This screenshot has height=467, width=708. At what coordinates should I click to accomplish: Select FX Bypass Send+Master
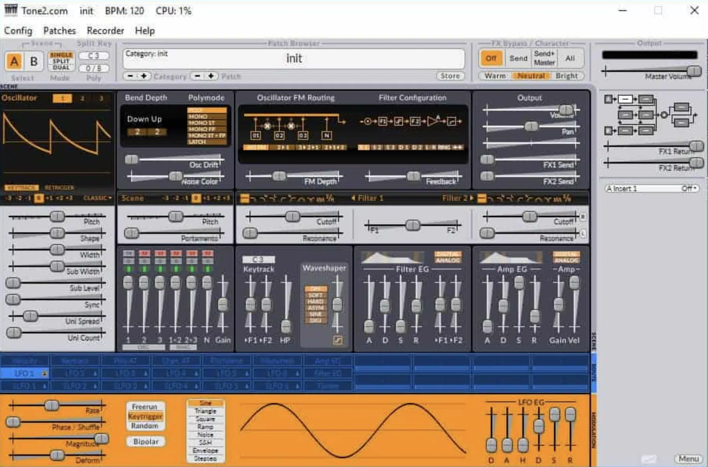click(544, 58)
